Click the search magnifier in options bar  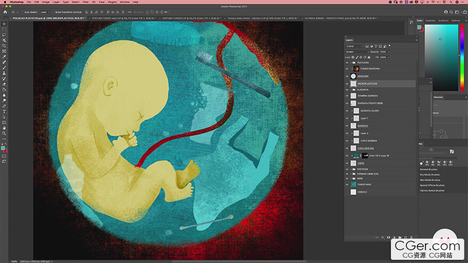[x=452, y=12]
